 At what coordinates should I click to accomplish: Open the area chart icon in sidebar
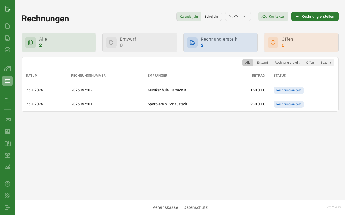(8, 167)
